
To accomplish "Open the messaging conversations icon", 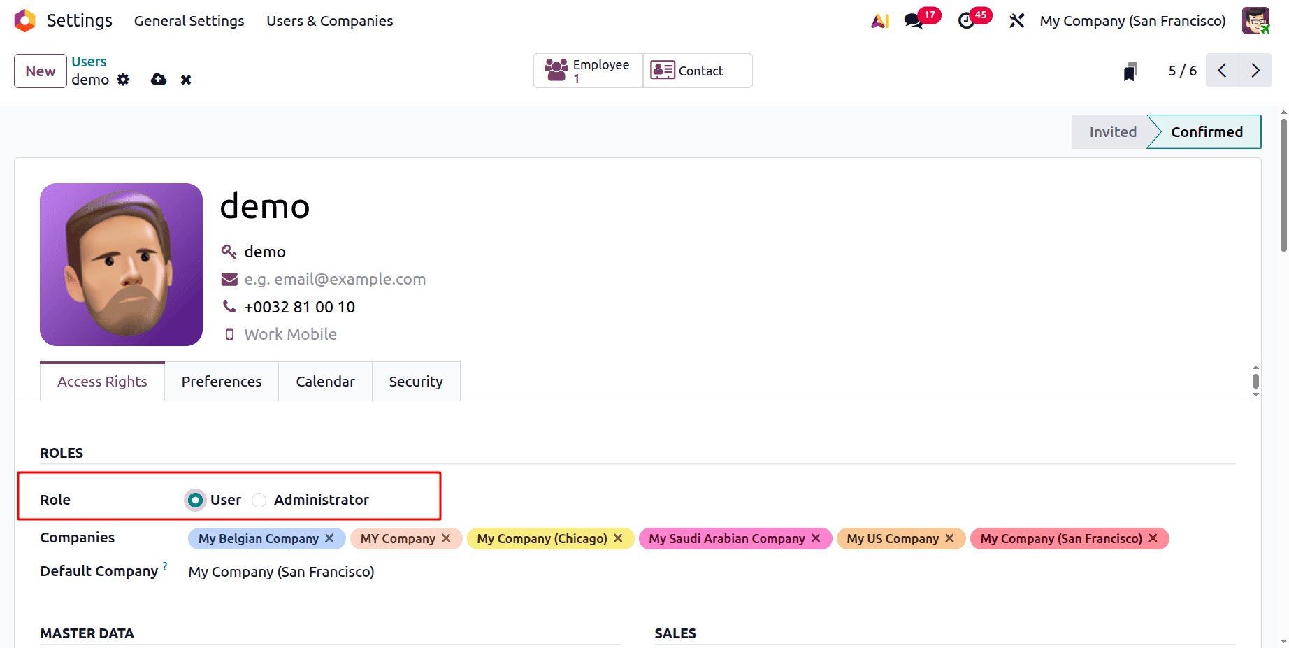I will 913,21.
